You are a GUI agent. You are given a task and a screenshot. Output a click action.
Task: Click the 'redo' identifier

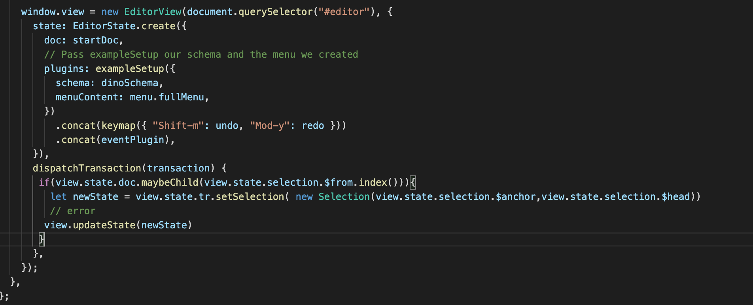click(313, 125)
